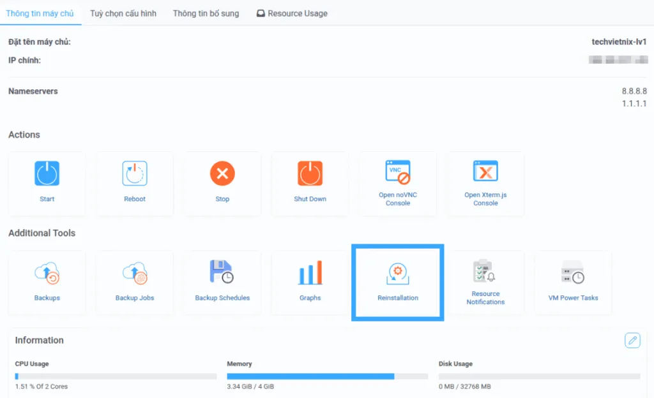
Task: Switch to the Tuỳ chọn cấu hình tab
Action: pos(123,13)
